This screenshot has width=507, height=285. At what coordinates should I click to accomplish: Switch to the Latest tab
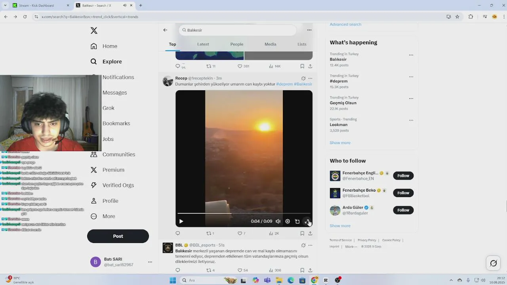(x=203, y=44)
